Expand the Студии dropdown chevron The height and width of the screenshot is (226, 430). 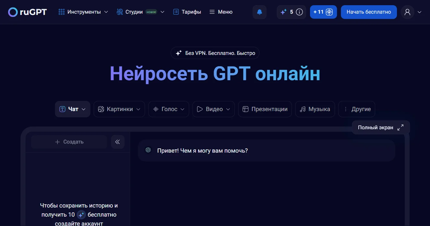click(162, 12)
